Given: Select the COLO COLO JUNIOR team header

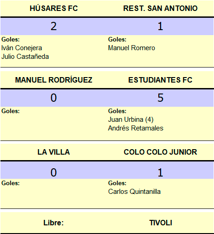Looking at the screenshot, I should (x=160, y=152).
